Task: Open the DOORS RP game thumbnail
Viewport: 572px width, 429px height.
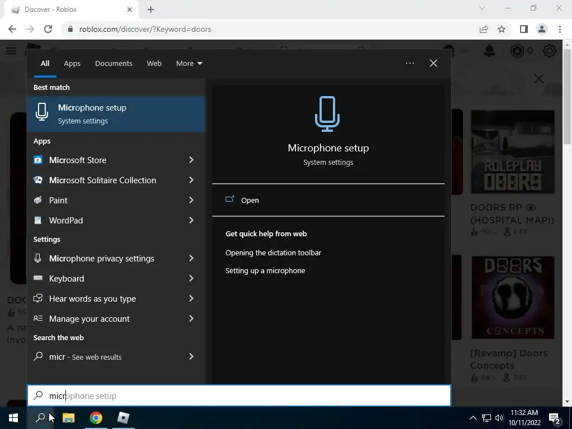Action: click(513, 152)
